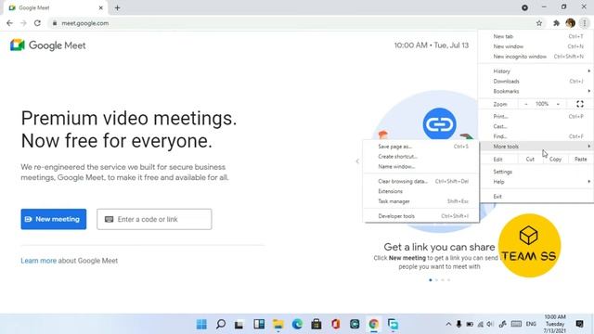This screenshot has height=334, width=594.
Task: Select Name window in submenu
Action: [420, 166]
